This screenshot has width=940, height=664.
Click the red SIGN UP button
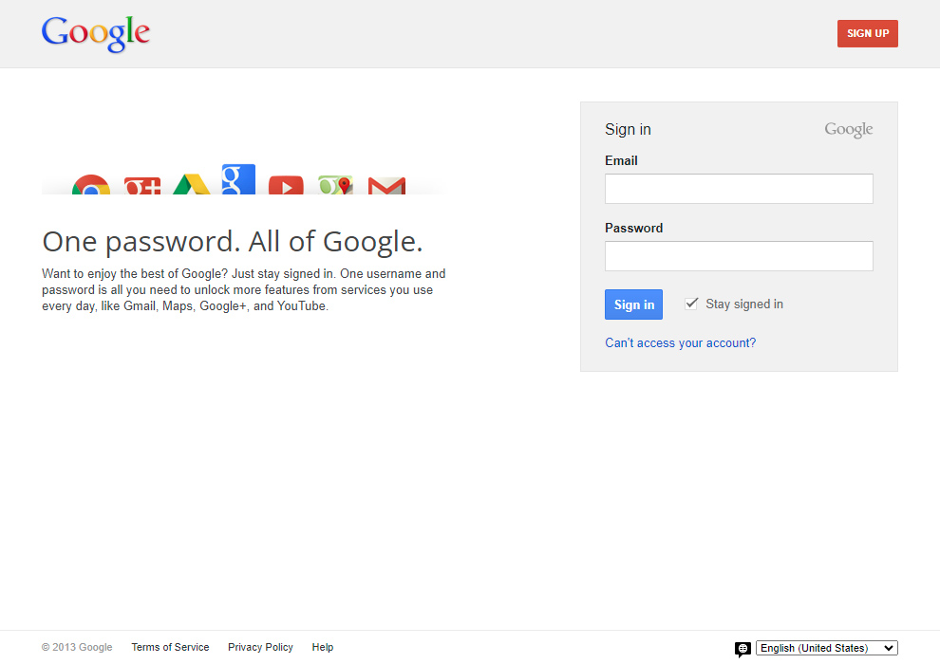(x=868, y=33)
